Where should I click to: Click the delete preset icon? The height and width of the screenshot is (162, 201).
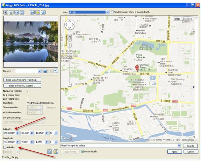click(x=50, y=71)
